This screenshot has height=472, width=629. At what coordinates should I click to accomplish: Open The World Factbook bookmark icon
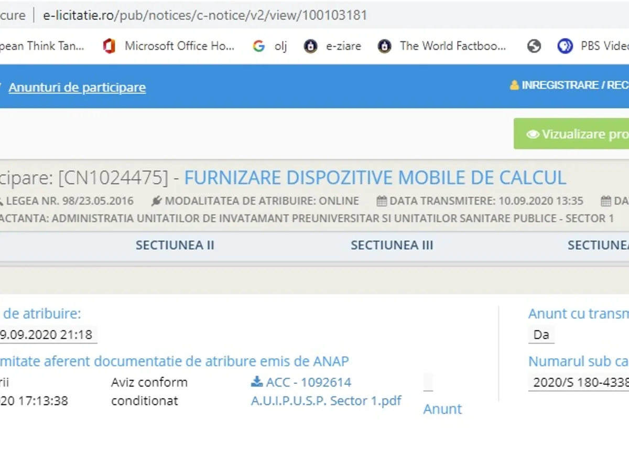pyautogui.click(x=385, y=46)
